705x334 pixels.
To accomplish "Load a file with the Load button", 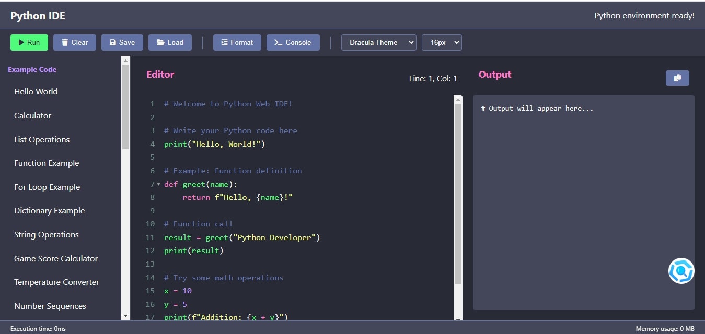I will 170,42.
